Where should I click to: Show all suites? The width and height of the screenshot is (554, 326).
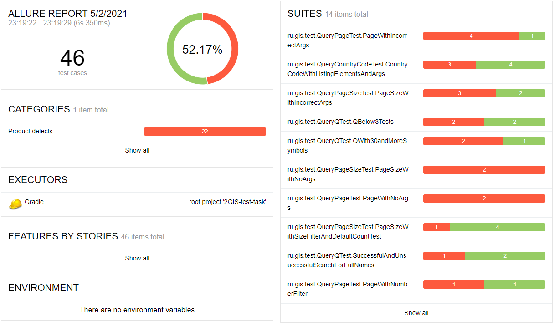click(416, 313)
